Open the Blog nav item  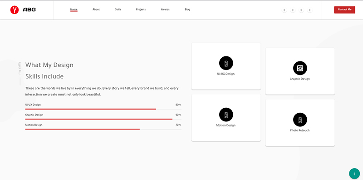(187, 10)
